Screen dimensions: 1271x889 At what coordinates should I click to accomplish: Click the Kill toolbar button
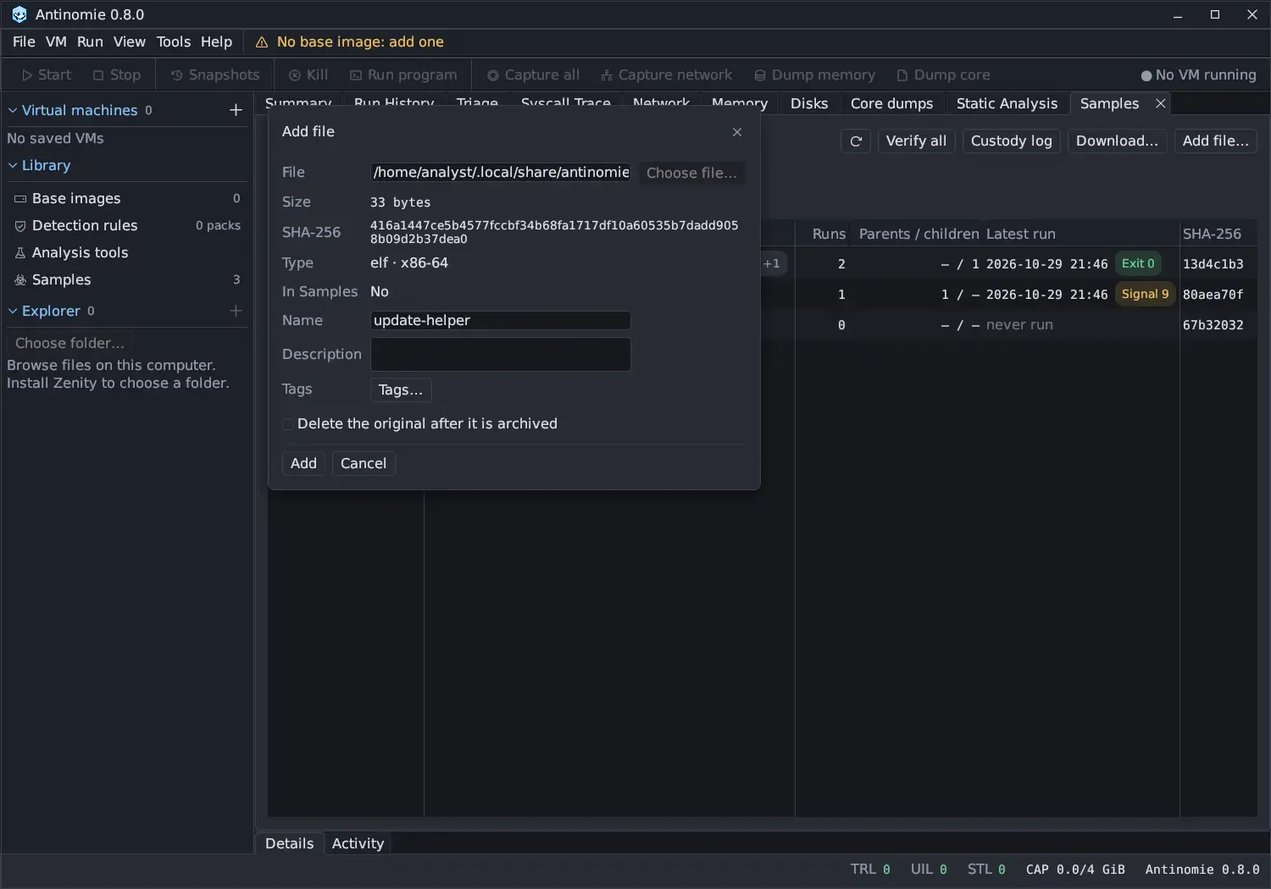tap(308, 75)
